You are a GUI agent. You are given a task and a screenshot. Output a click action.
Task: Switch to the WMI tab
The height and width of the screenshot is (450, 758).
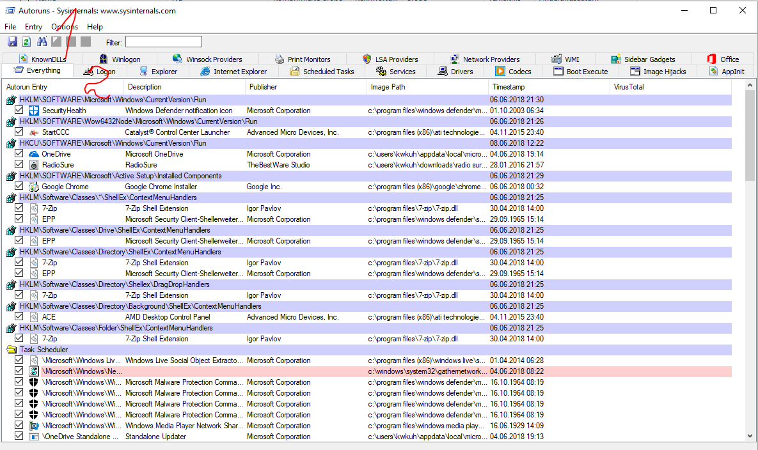565,59
